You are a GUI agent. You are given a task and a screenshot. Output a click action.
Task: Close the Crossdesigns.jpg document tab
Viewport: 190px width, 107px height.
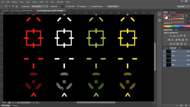coord(65,11)
